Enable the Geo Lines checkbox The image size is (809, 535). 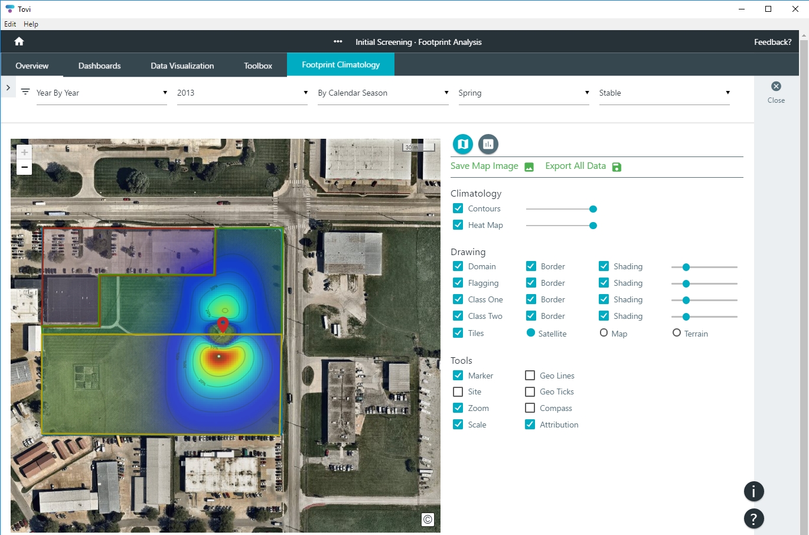point(530,376)
